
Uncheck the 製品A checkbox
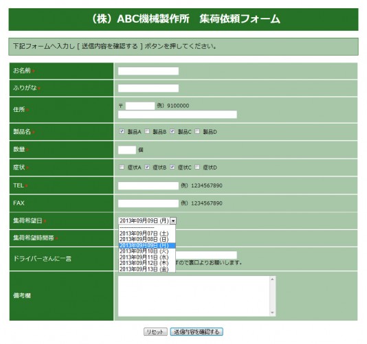coord(122,131)
